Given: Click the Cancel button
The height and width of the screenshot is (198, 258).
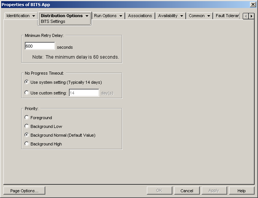Looking at the screenshot, I should (187, 191).
